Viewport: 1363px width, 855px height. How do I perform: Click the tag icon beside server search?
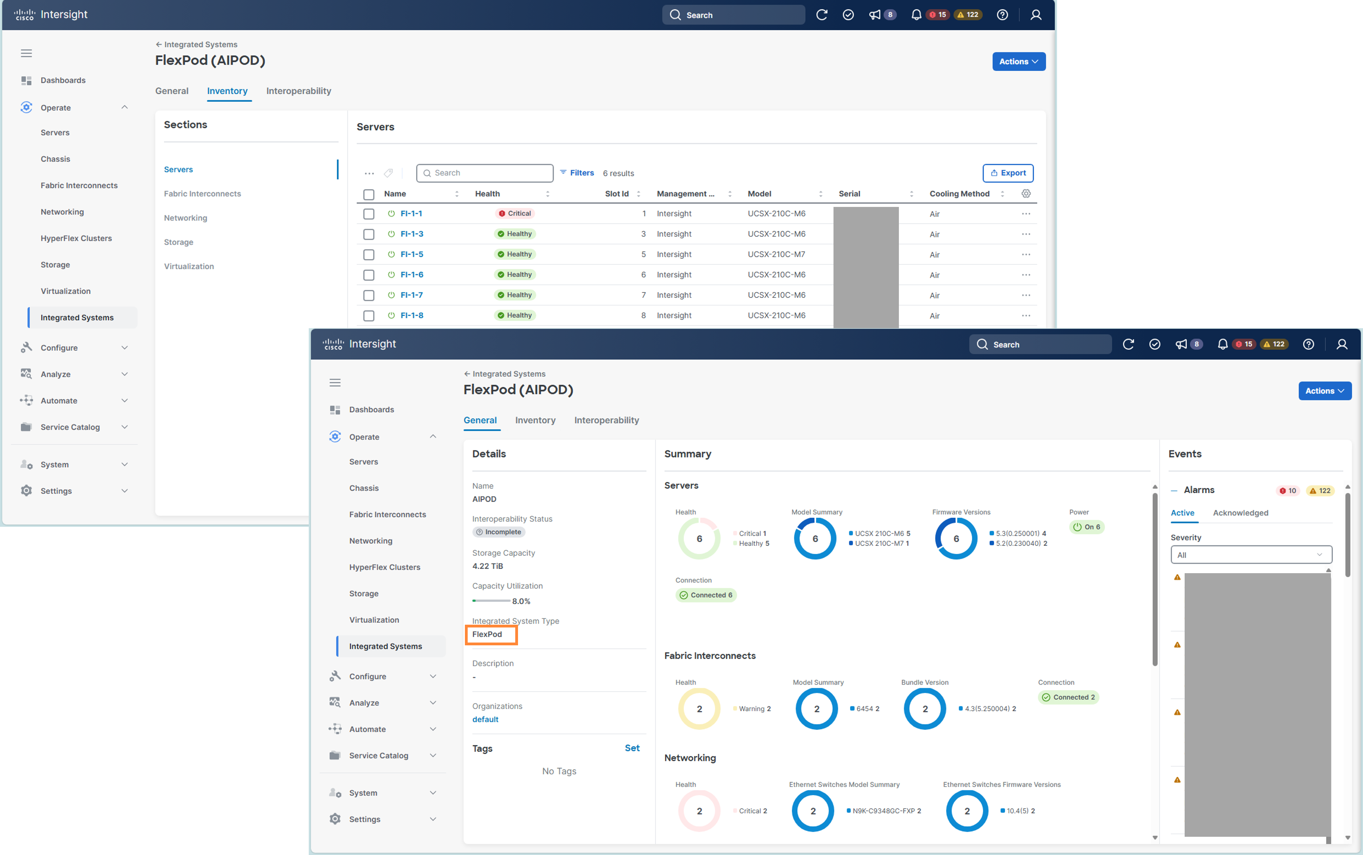coord(388,173)
